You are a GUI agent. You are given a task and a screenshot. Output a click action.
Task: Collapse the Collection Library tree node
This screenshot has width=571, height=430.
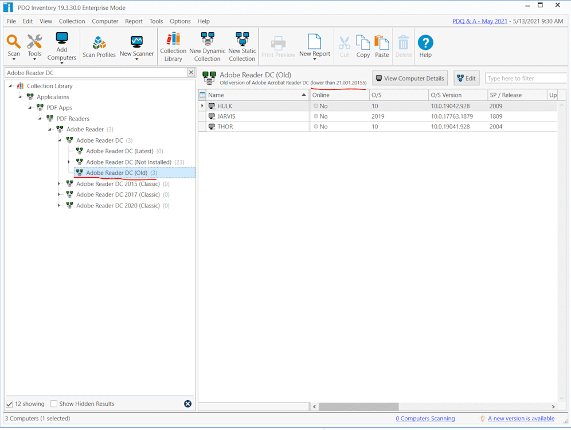pos(10,86)
